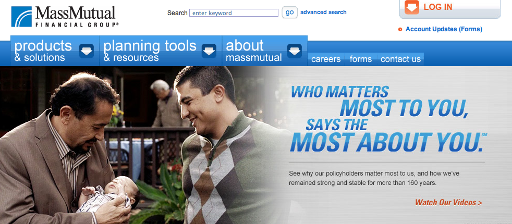Click the orange bullet beside Account Updates
Image resolution: width=512 pixels, height=224 pixels.
400,30
